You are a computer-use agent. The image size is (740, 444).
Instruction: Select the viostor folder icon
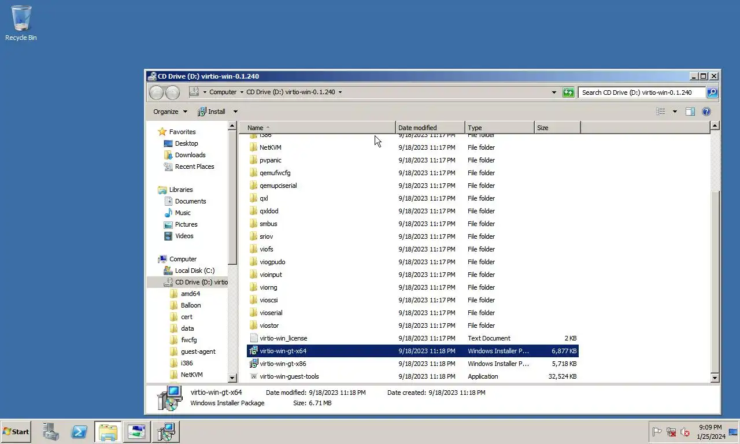pos(253,325)
